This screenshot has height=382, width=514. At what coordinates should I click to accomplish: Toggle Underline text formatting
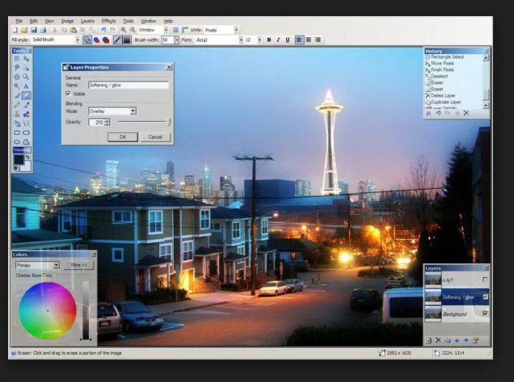tap(288, 40)
